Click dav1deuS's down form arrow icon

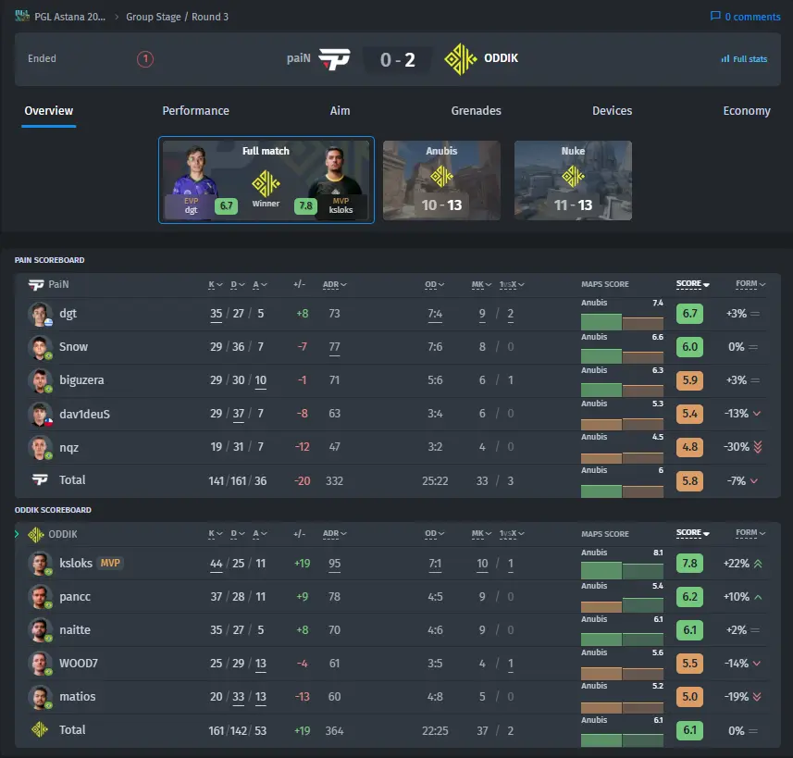[757, 414]
